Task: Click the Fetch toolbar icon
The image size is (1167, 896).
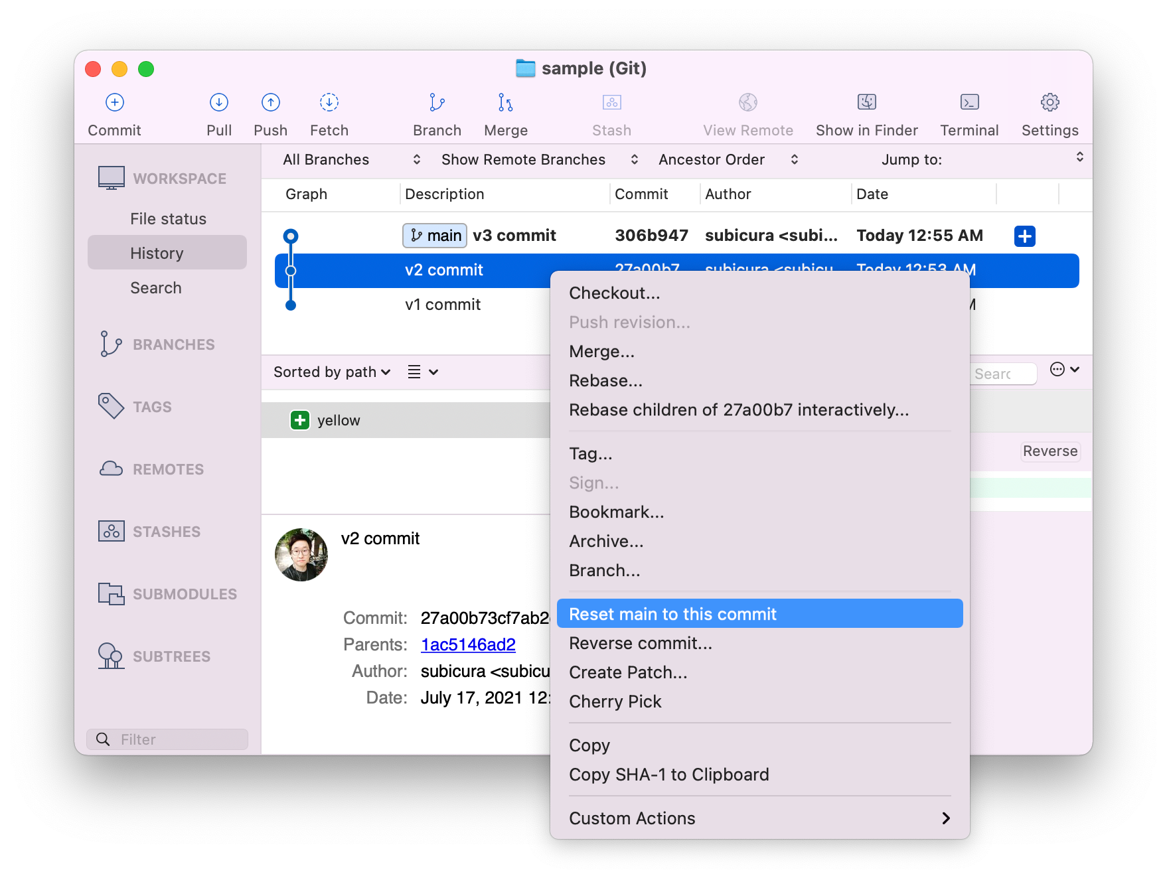Action: pyautogui.click(x=329, y=102)
